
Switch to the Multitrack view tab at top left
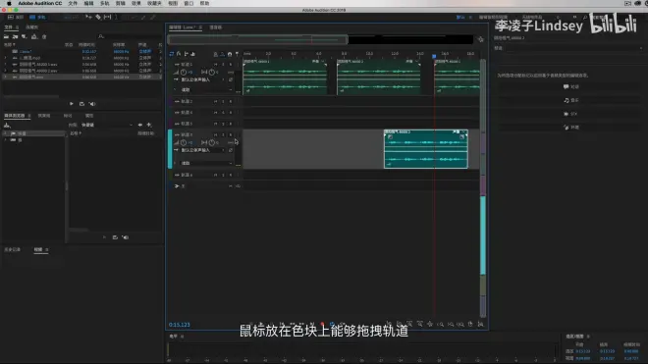[x=38, y=17]
